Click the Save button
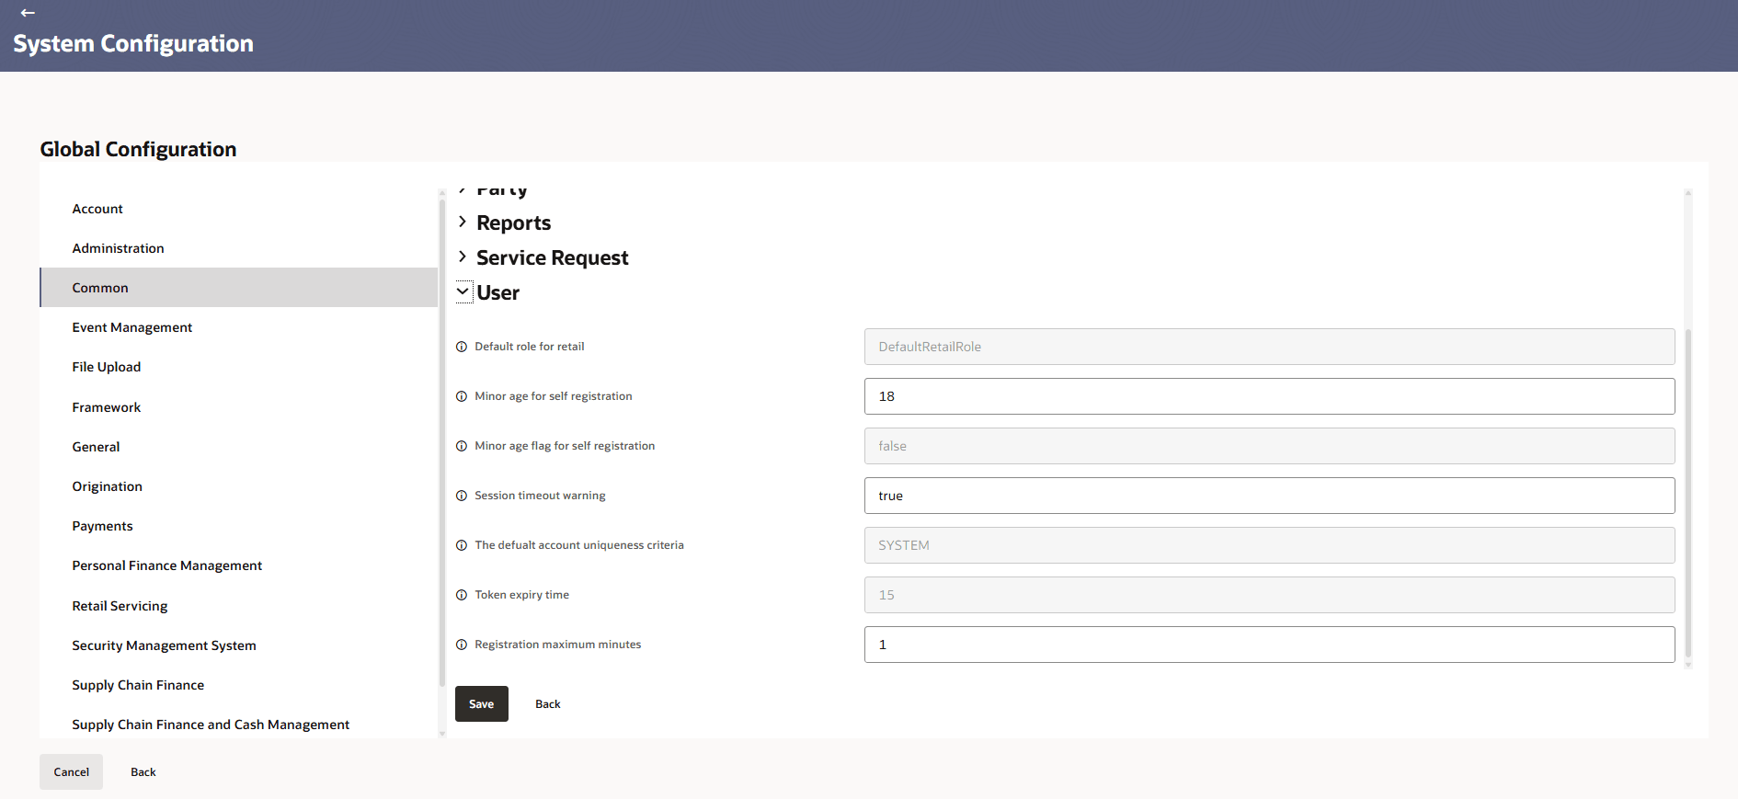The height and width of the screenshot is (799, 1738). [x=482, y=704]
